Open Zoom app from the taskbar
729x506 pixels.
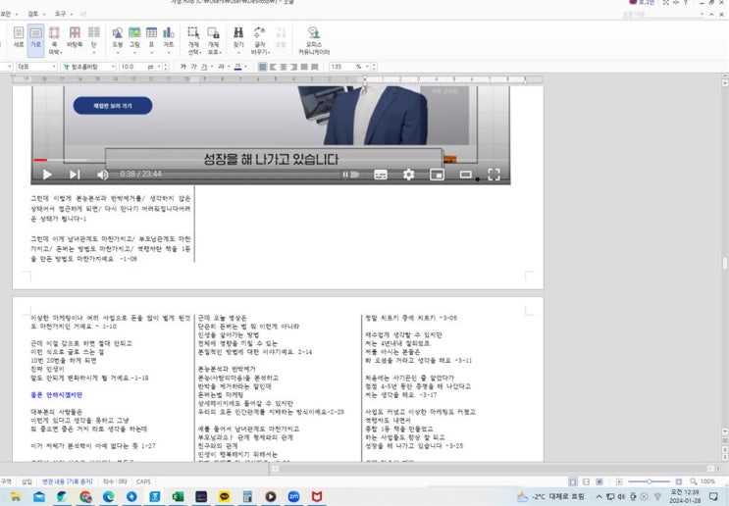point(293,497)
